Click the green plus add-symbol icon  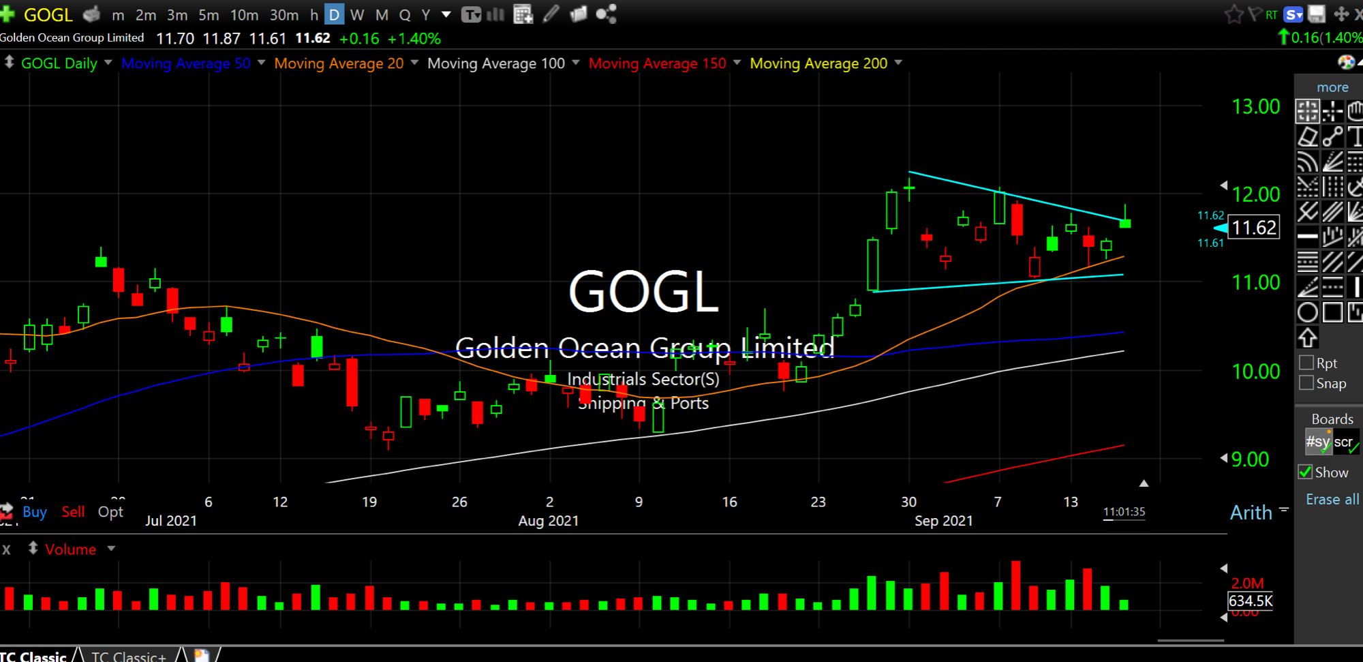point(7,14)
